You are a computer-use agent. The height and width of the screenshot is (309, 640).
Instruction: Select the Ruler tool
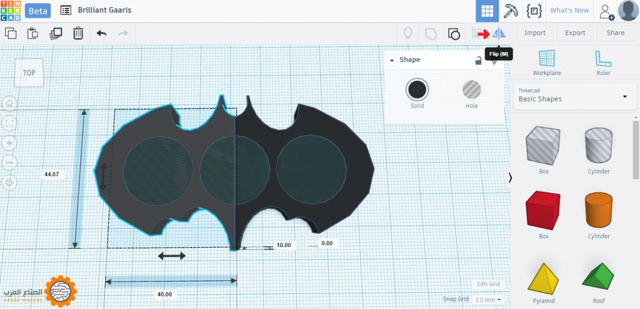coord(603,63)
